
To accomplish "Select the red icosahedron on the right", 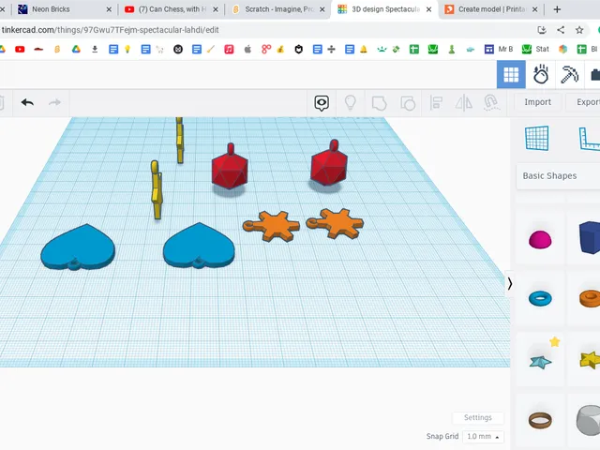I will click(x=329, y=163).
